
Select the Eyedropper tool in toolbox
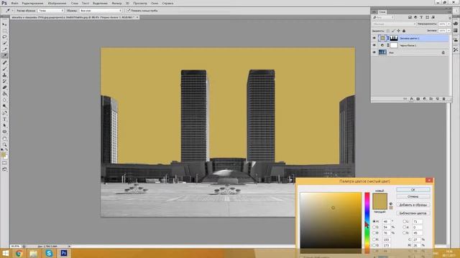click(x=4, y=55)
